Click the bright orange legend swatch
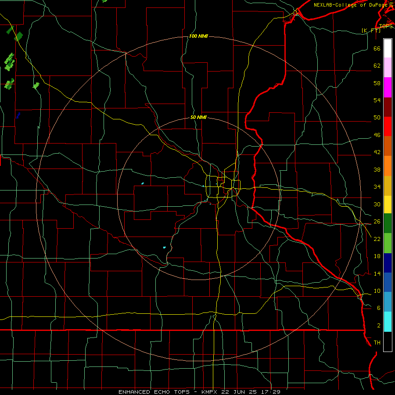This screenshot has width=395, height=395. pyautogui.click(x=388, y=166)
